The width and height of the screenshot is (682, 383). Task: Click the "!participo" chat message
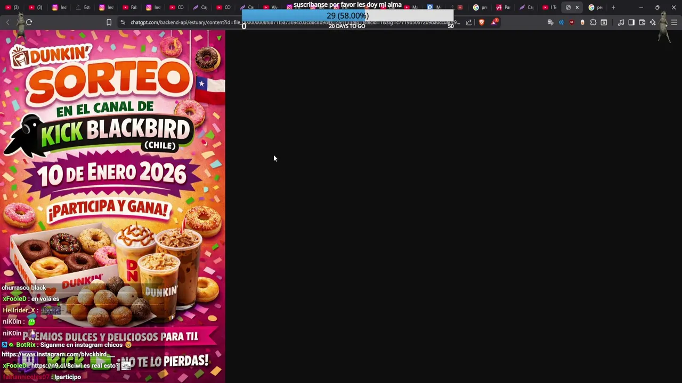pyautogui.click(x=67, y=377)
